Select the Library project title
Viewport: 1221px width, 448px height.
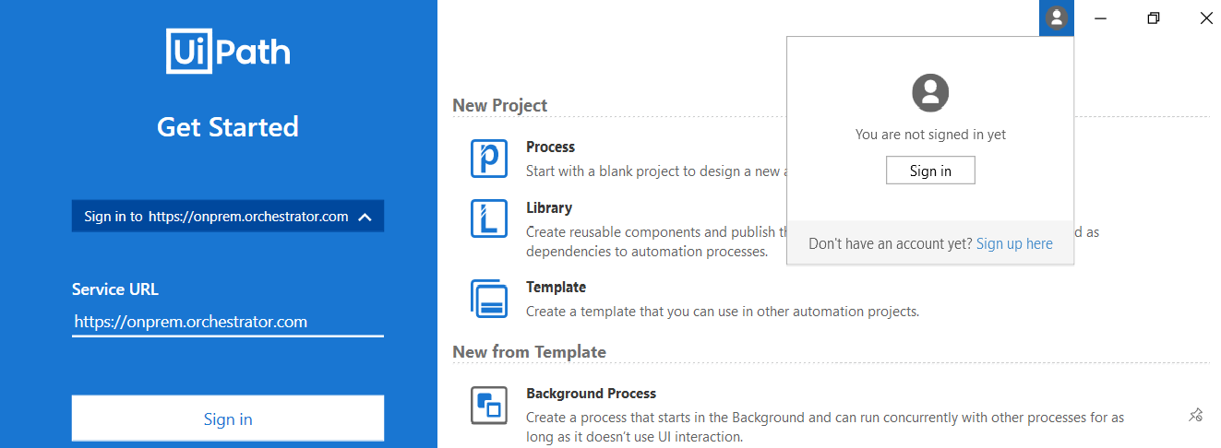coord(549,207)
